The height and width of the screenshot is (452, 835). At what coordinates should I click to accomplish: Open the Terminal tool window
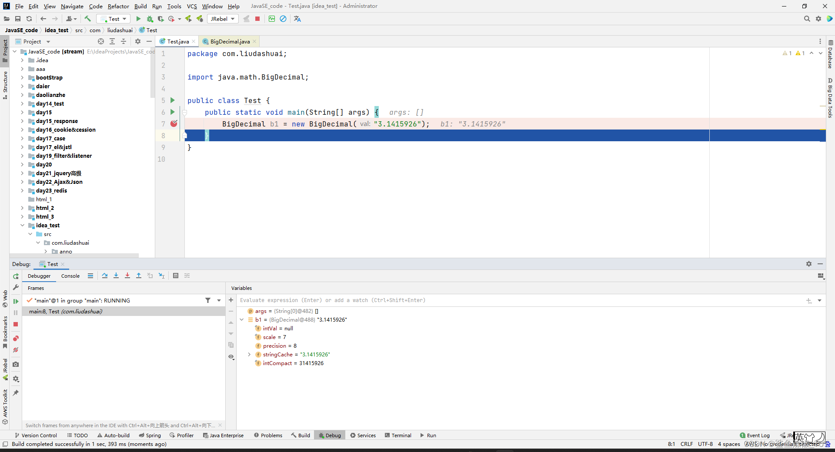(x=398, y=435)
